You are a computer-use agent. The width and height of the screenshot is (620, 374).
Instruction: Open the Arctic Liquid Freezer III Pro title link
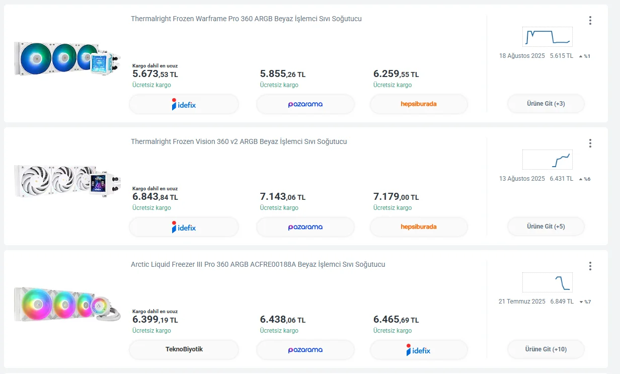(x=258, y=265)
